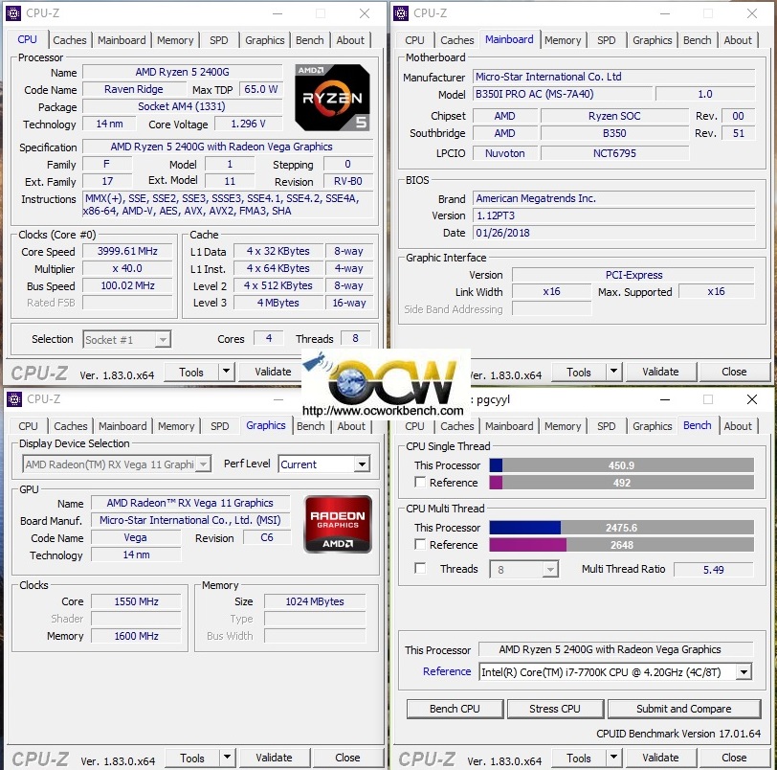777x770 pixels.
Task: Switch to About tab in Bench window
Action: pos(738,426)
